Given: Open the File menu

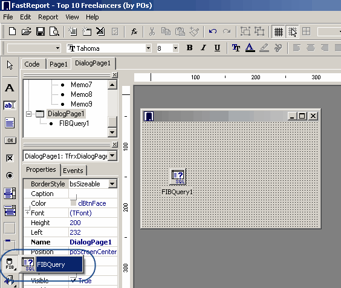Looking at the screenshot, I should (x=8, y=17).
